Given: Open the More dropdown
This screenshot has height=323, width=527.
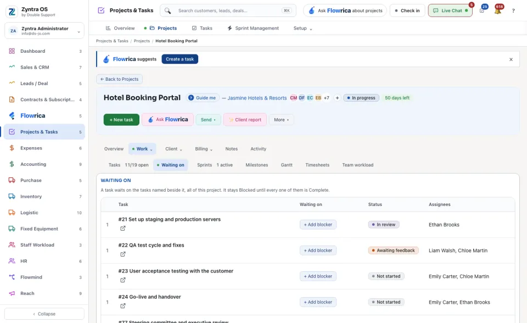Looking at the screenshot, I should [x=281, y=120].
